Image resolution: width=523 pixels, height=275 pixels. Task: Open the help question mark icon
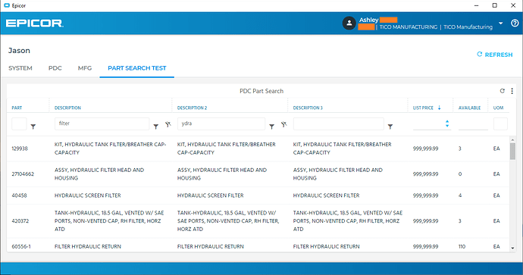(x=515, y=23)
